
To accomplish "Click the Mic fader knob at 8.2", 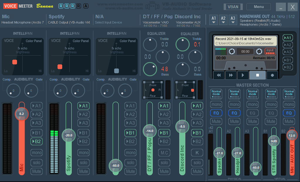I will click(22, 114).
